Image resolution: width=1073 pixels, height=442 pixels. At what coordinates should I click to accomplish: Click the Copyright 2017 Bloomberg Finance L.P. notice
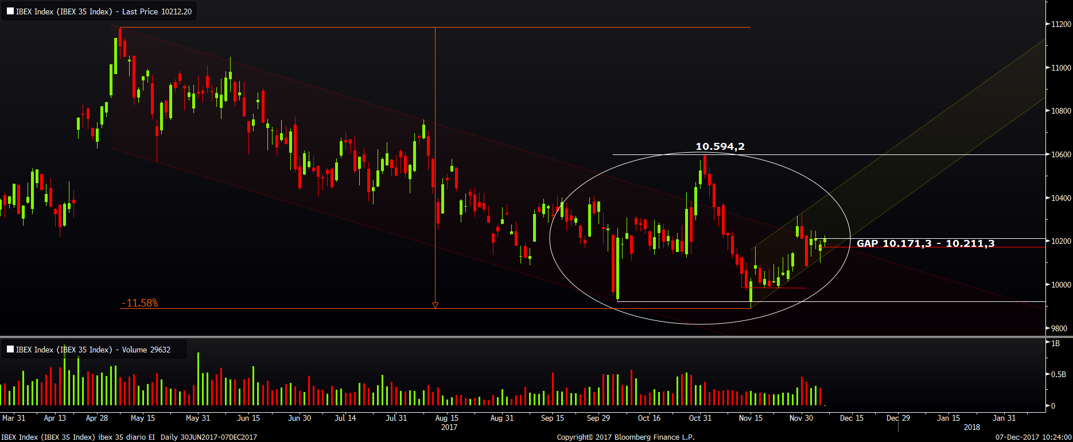click(626, 437)
